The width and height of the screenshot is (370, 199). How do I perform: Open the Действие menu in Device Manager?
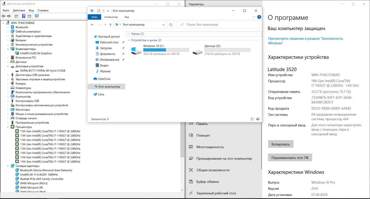pos(19,10)
